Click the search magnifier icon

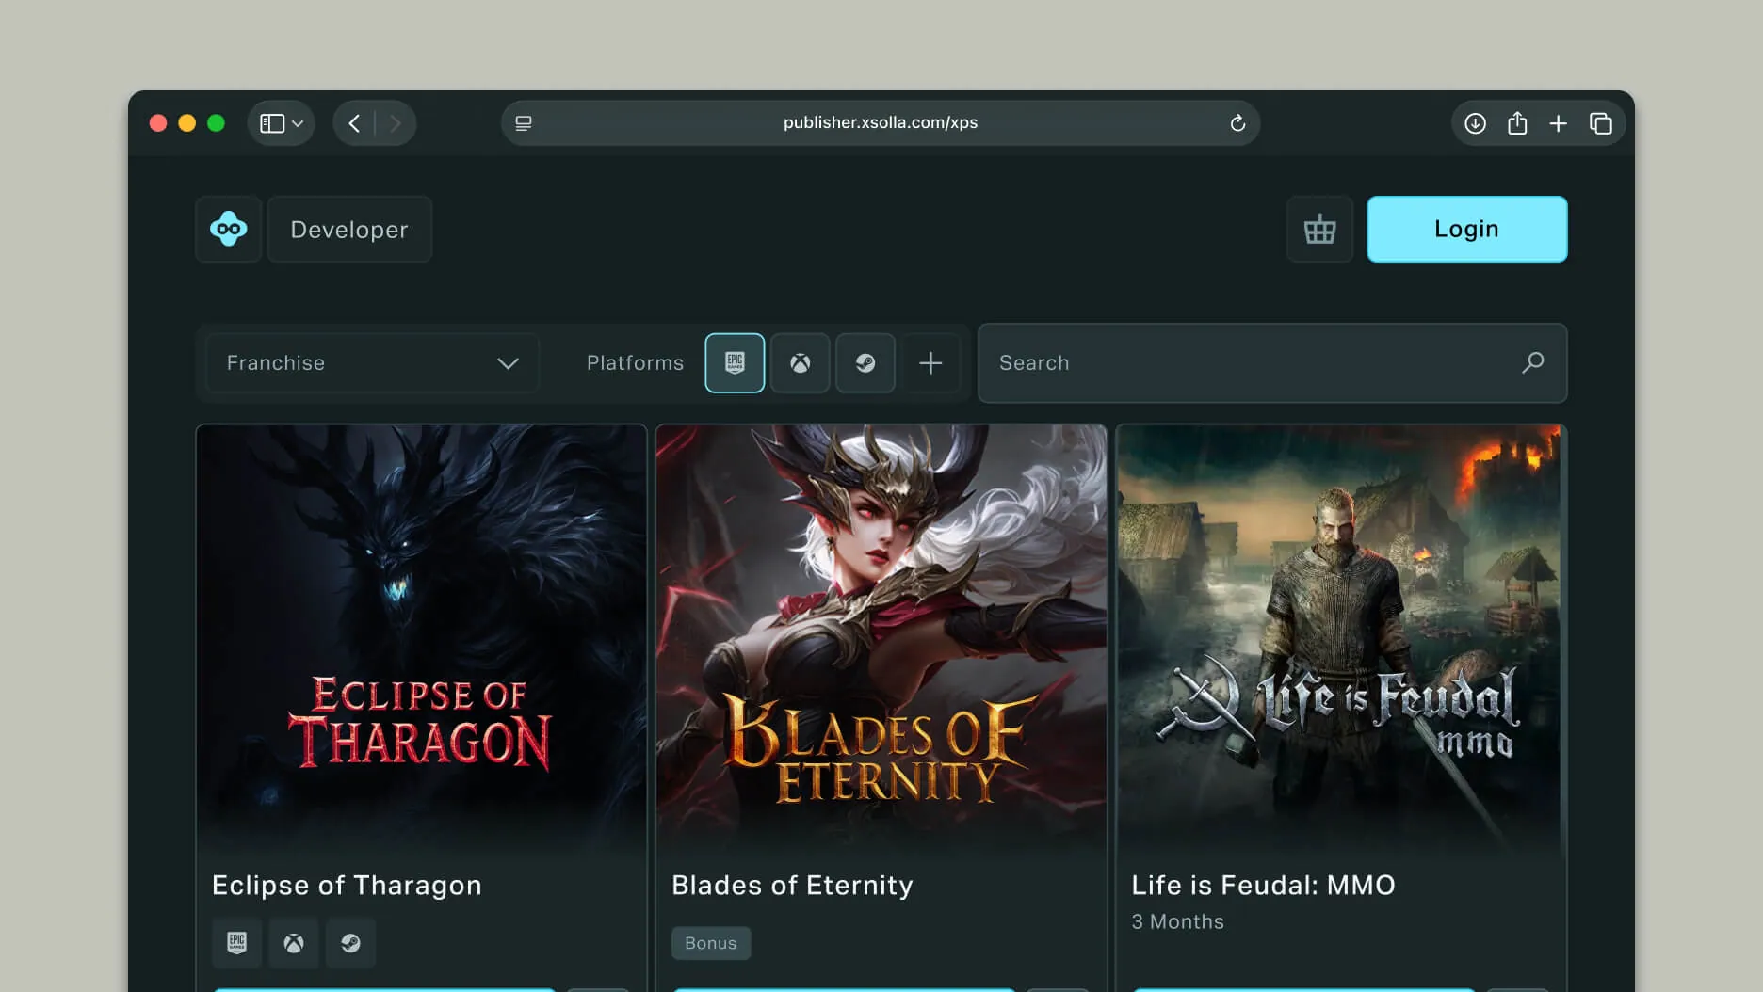click(x=1533, y=362)
